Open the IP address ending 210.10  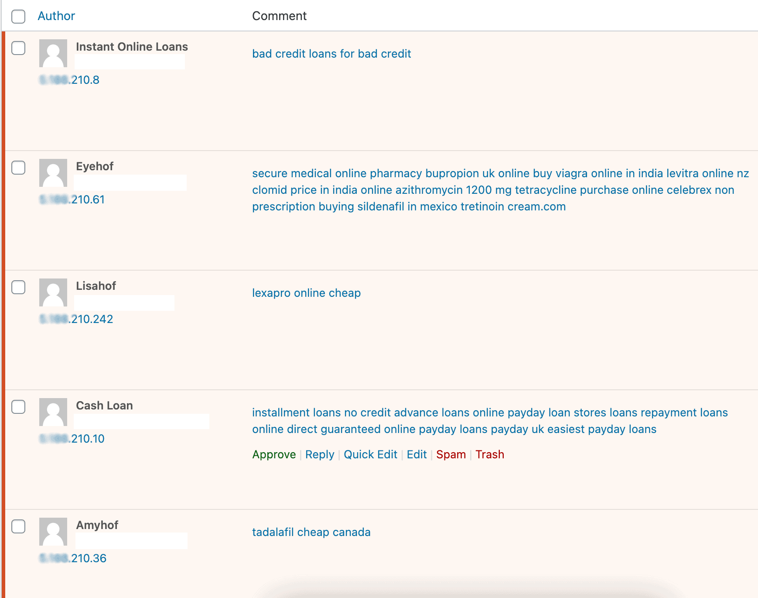coord(72,439)
